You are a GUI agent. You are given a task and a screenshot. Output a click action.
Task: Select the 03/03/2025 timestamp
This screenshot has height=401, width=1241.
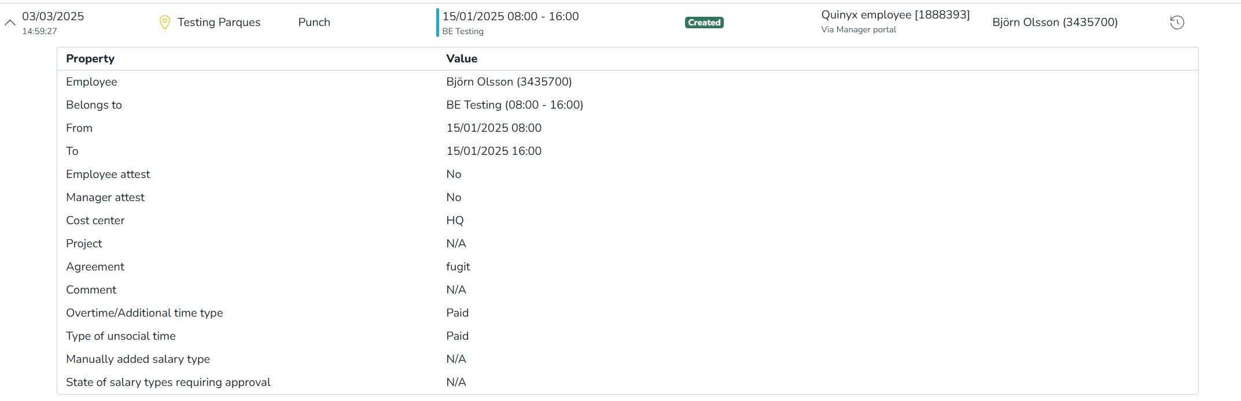pos(53,17)
